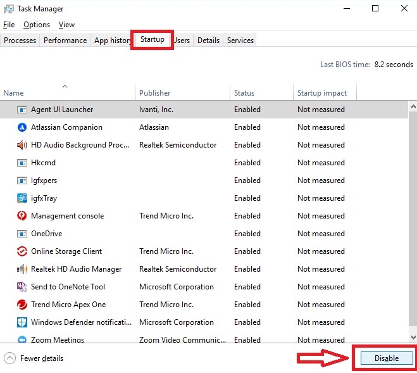417x373 pixels.
Task: Switch to the Performance tab
Action: (x=65, y=41)
